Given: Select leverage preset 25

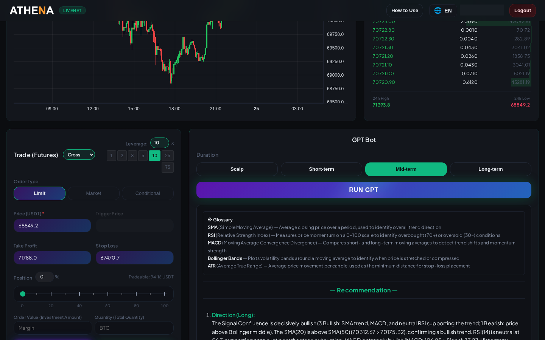Looking at the screenshot, I should tap(168, 155).
